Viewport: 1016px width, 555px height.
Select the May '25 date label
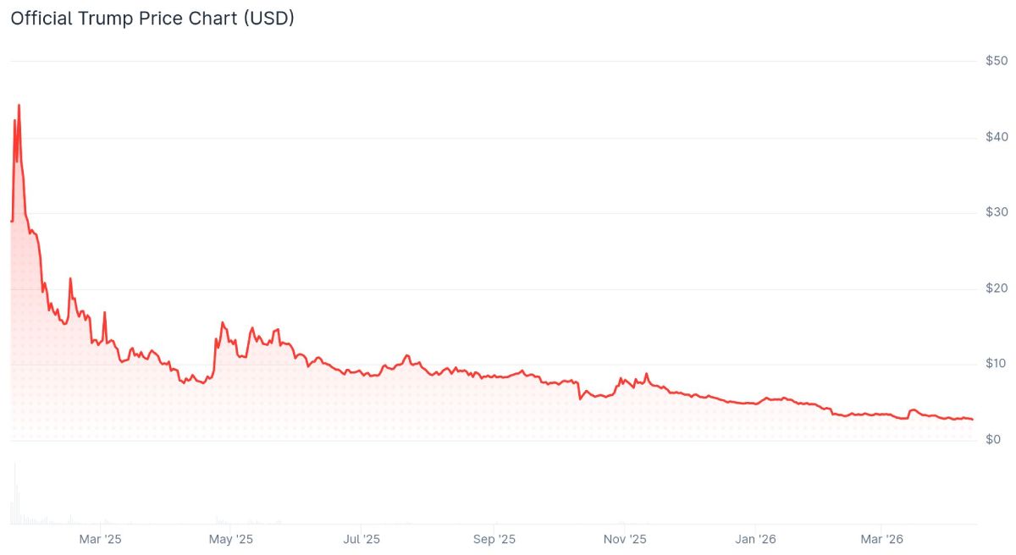(x=230, y=539)
